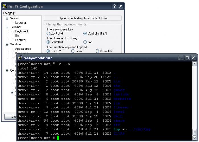199x142 pixels.
Task: Click the PuTTY Configuration title bar icon
Action: (x=4, y=6)
